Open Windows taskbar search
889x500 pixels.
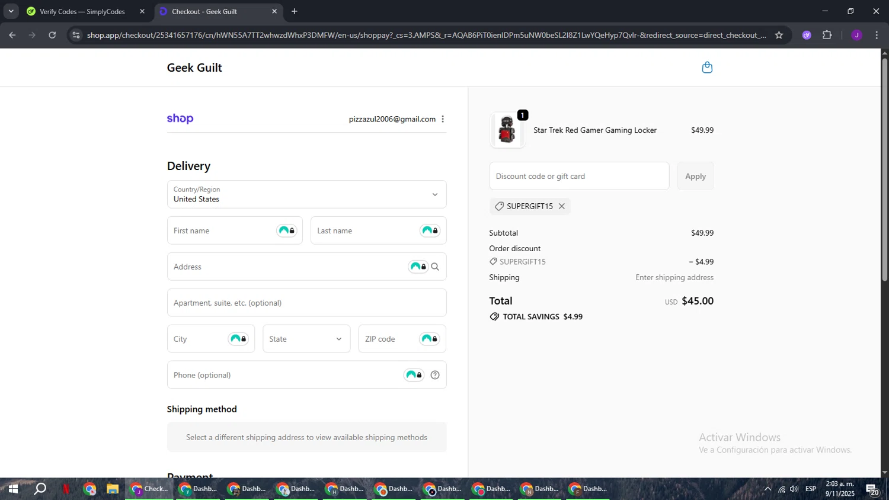[x=40, y=489]
